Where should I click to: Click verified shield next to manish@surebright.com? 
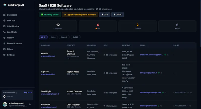tap(163, 92)
